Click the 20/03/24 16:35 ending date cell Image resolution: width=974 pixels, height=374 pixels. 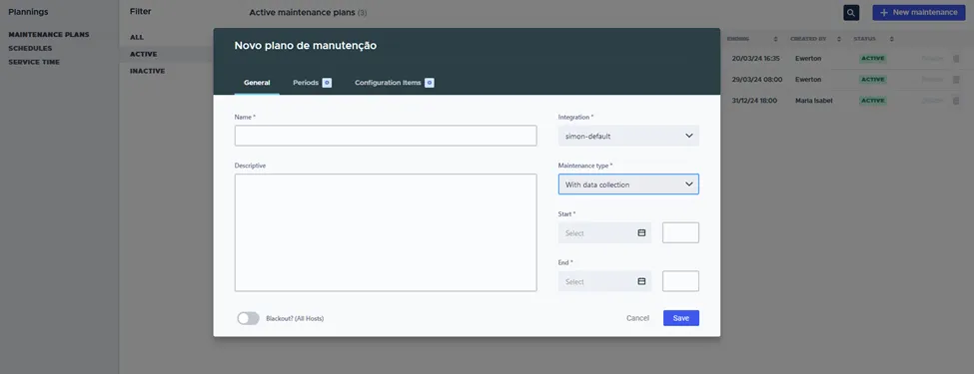click(x=755, y=58)
